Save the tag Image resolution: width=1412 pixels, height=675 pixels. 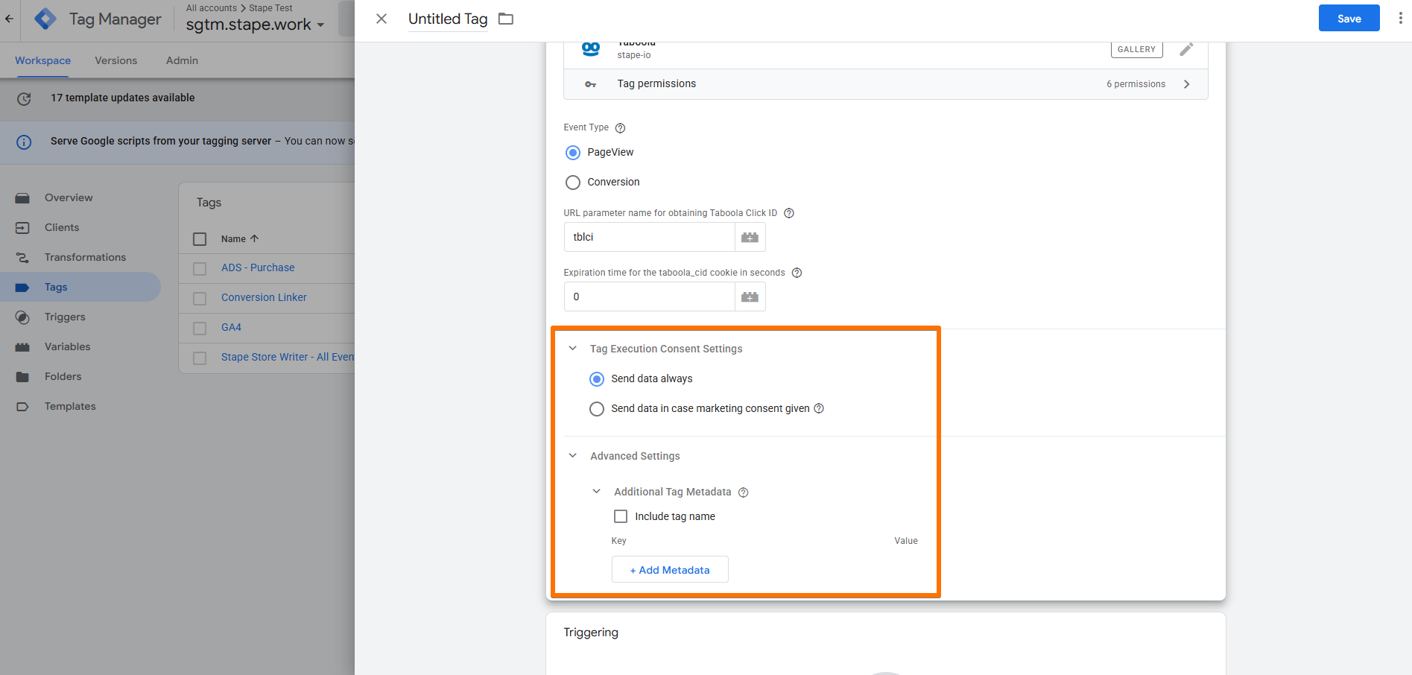1349,19
